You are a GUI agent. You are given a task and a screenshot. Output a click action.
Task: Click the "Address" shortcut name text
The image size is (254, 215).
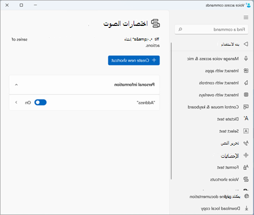click(x=146, y=102)
